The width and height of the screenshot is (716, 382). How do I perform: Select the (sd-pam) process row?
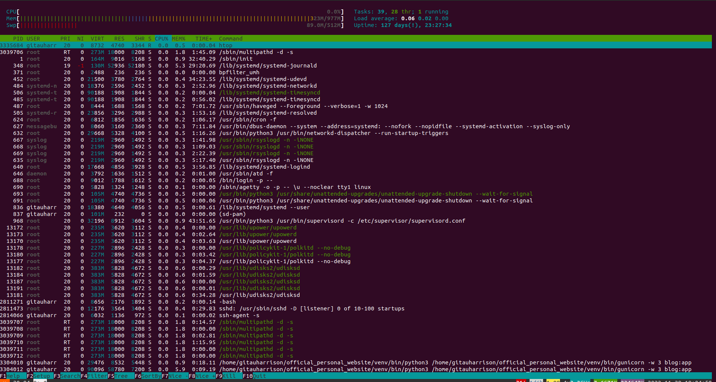[x=356, y=214]
